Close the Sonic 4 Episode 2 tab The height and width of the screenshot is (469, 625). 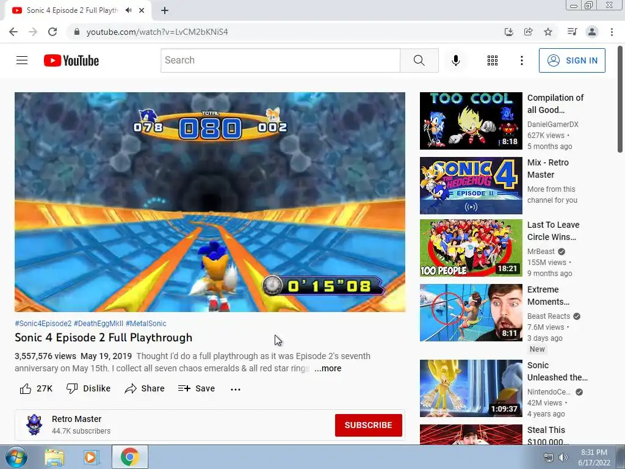point(142,10)
